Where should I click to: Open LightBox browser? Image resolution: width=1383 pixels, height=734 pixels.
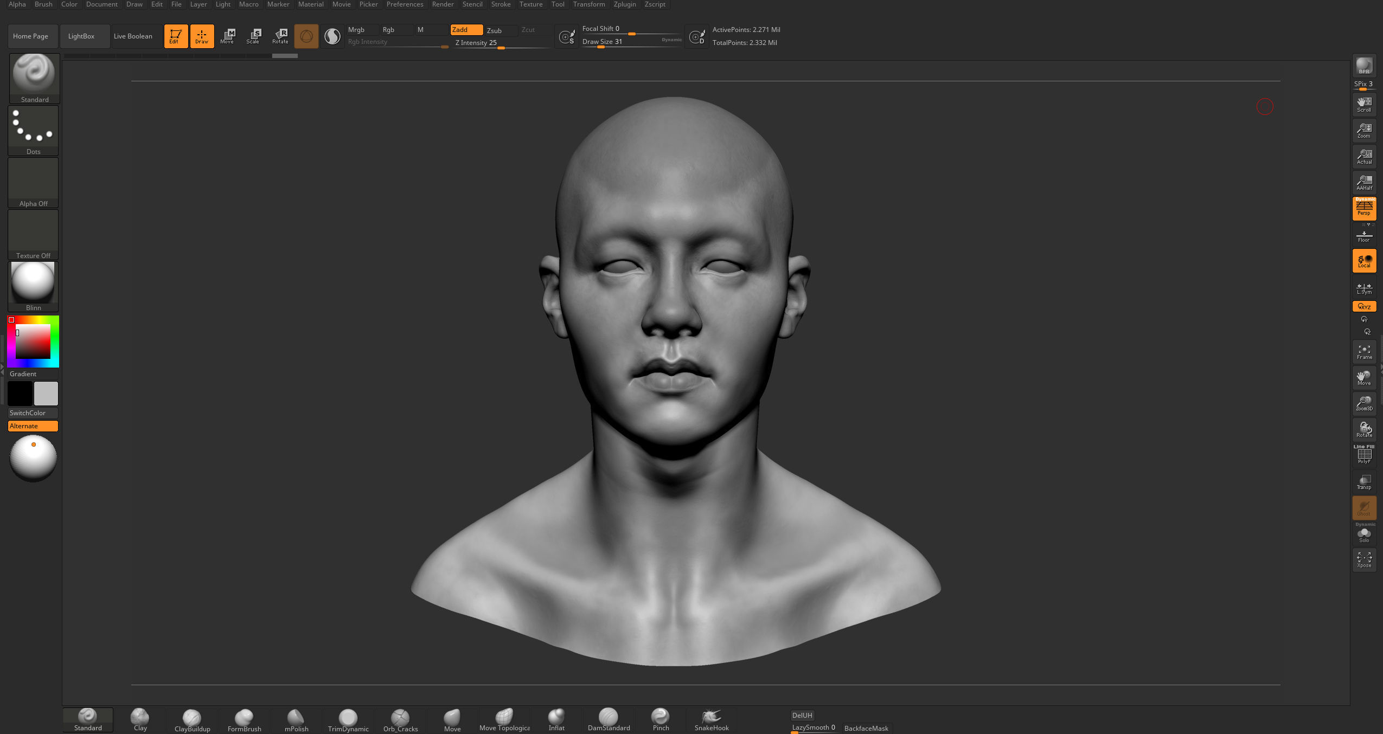click(x=85, y=36)
